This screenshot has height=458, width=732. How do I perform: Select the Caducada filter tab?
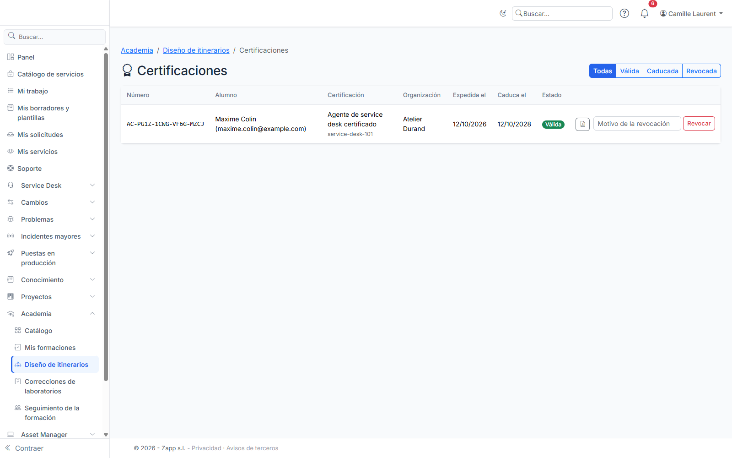click(662, 71)
